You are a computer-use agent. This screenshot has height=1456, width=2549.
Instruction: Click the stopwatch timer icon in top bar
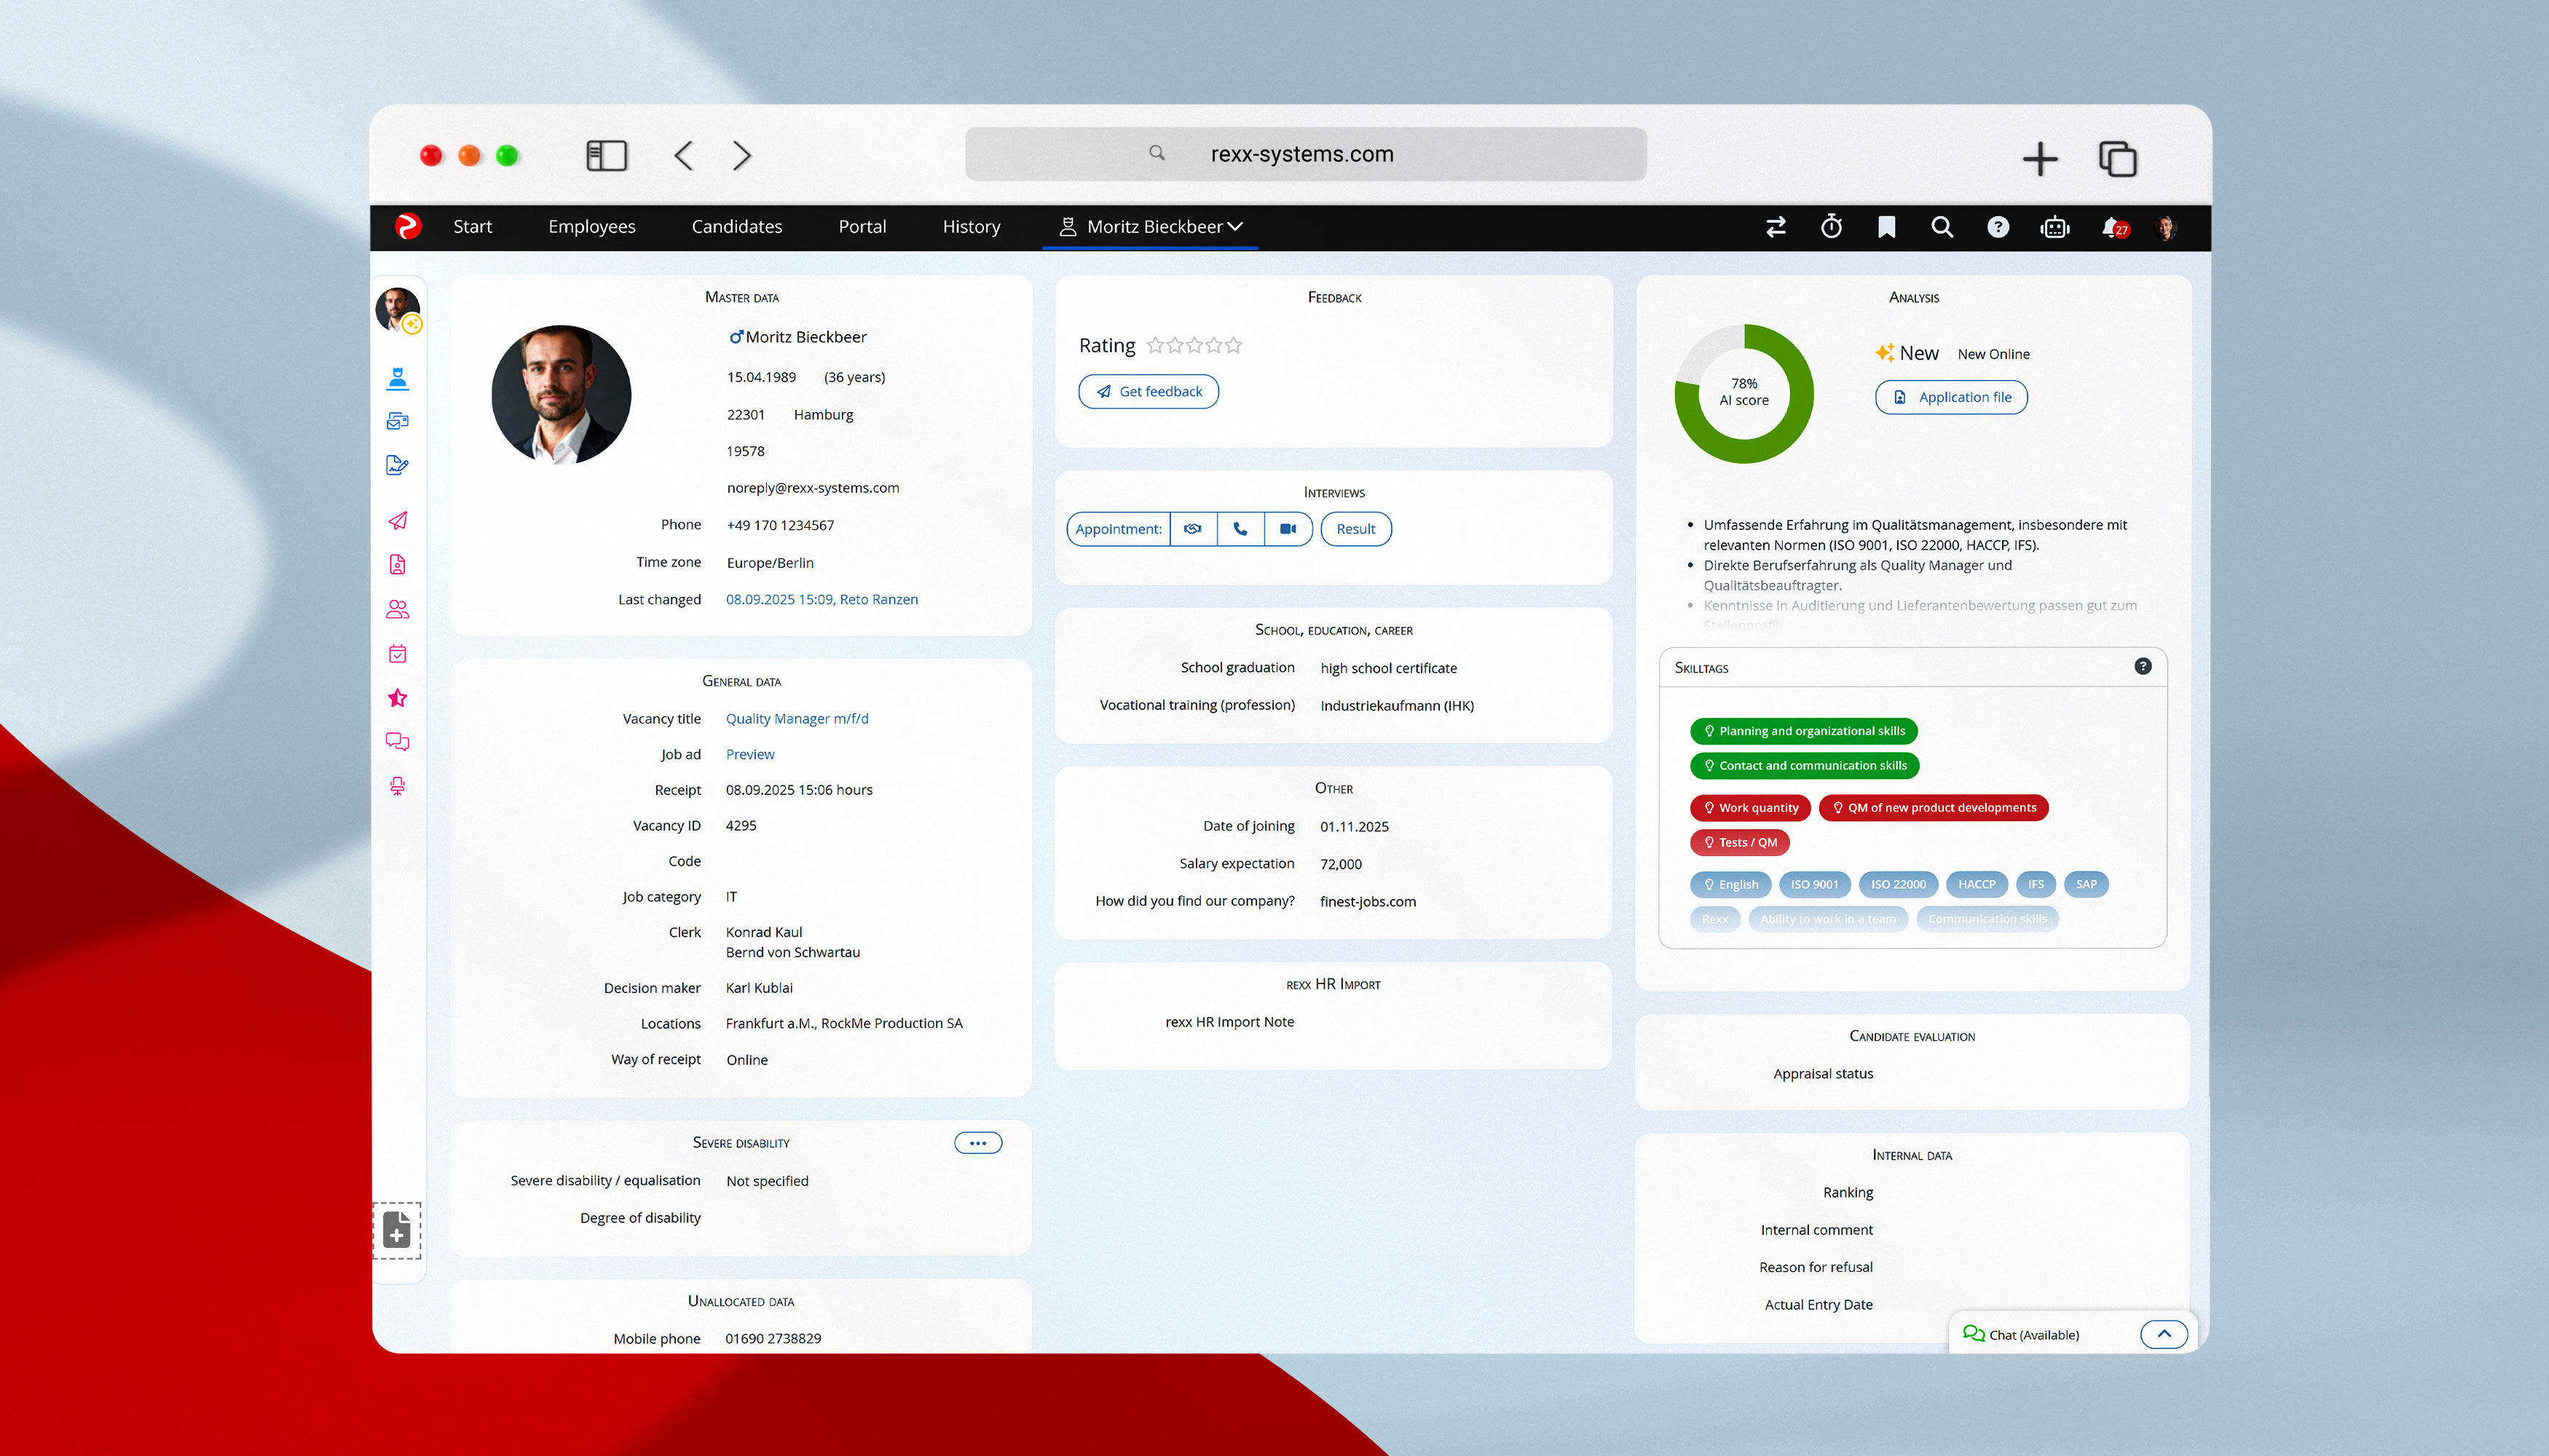point(1831,227)
